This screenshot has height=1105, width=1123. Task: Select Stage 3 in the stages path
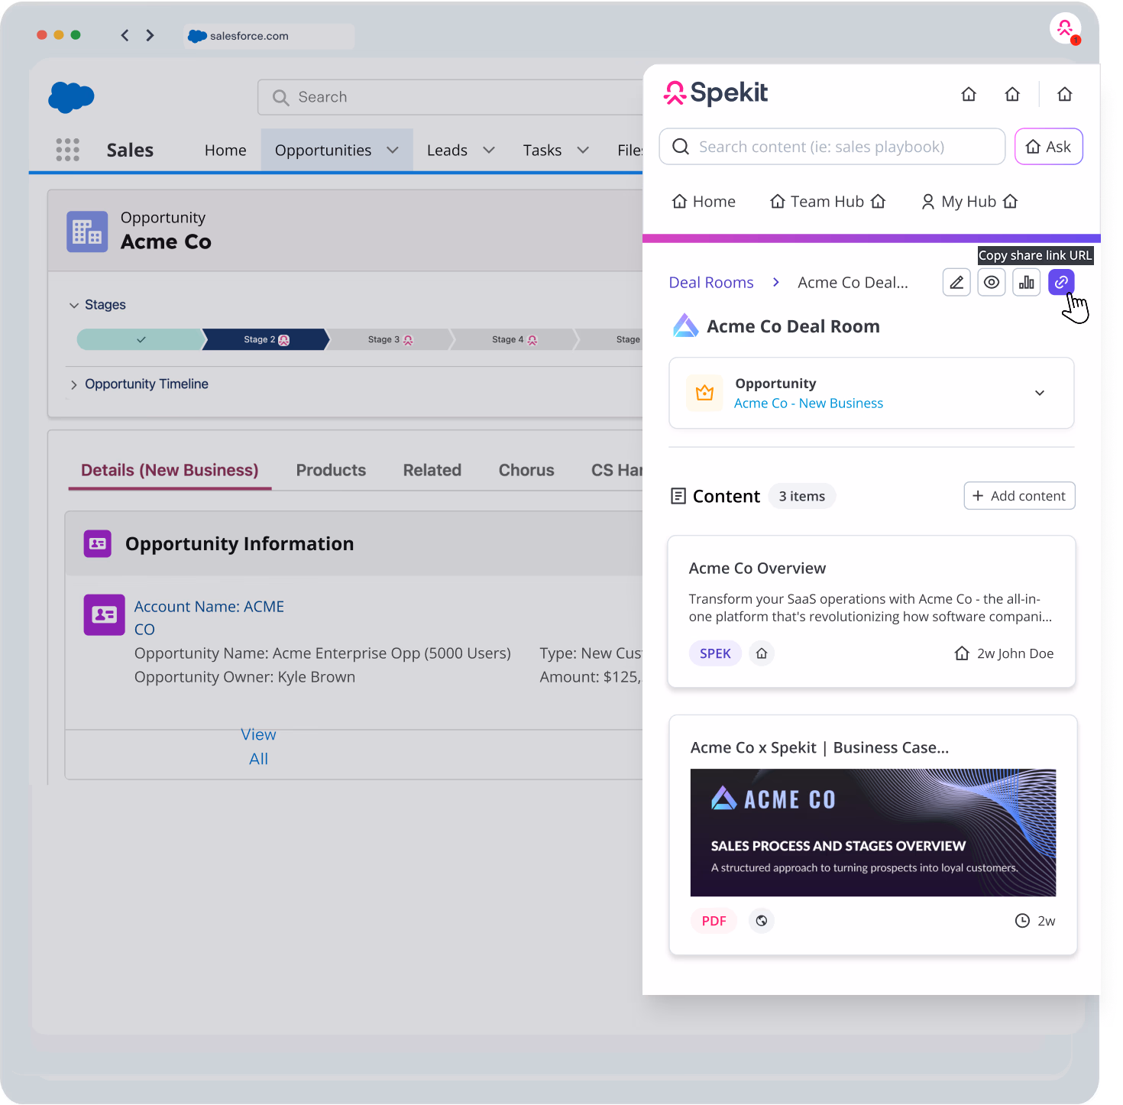[390, 339]
